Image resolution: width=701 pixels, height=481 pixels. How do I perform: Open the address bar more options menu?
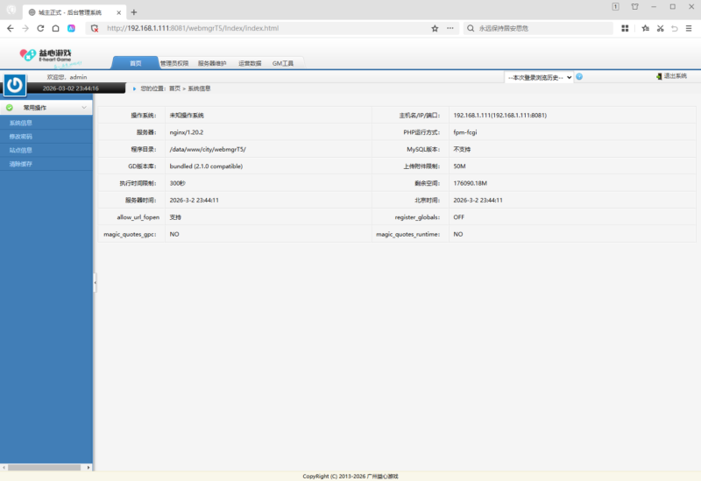[x=450, y=28]
